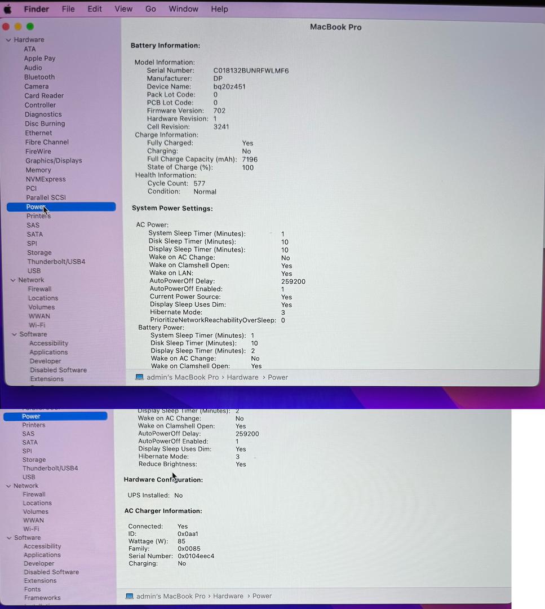Select Storage in the lower window sidebar
545x609 pixels.
(34, 460)
